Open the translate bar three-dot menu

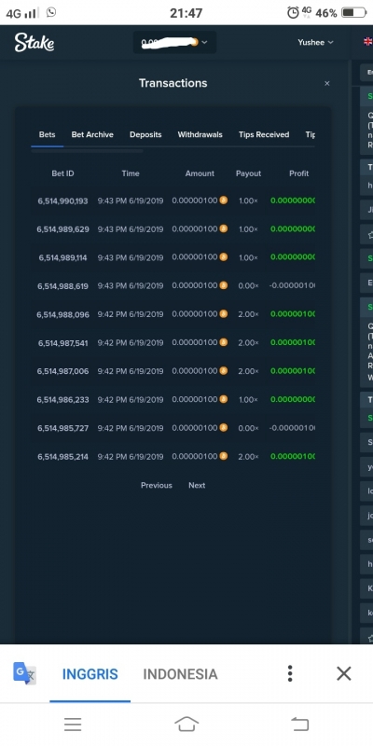[290, 673]
